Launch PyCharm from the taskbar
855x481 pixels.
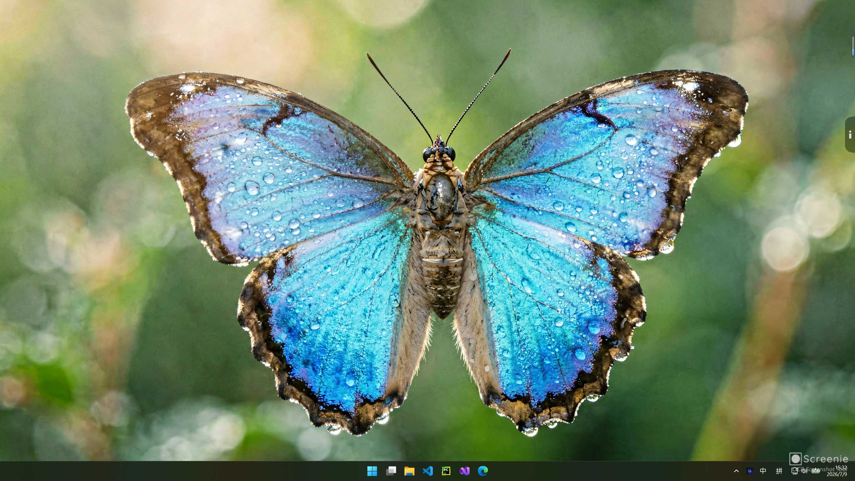(446, 471)
